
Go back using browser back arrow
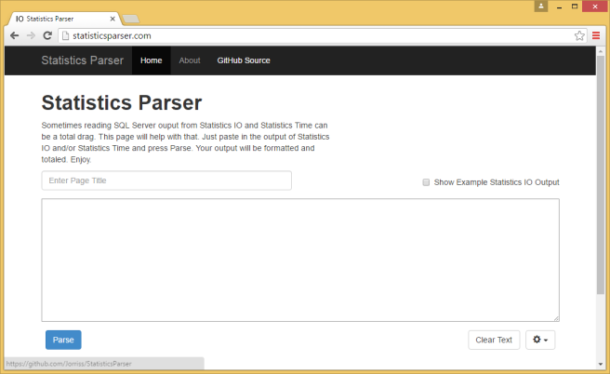tap(14, 35)
